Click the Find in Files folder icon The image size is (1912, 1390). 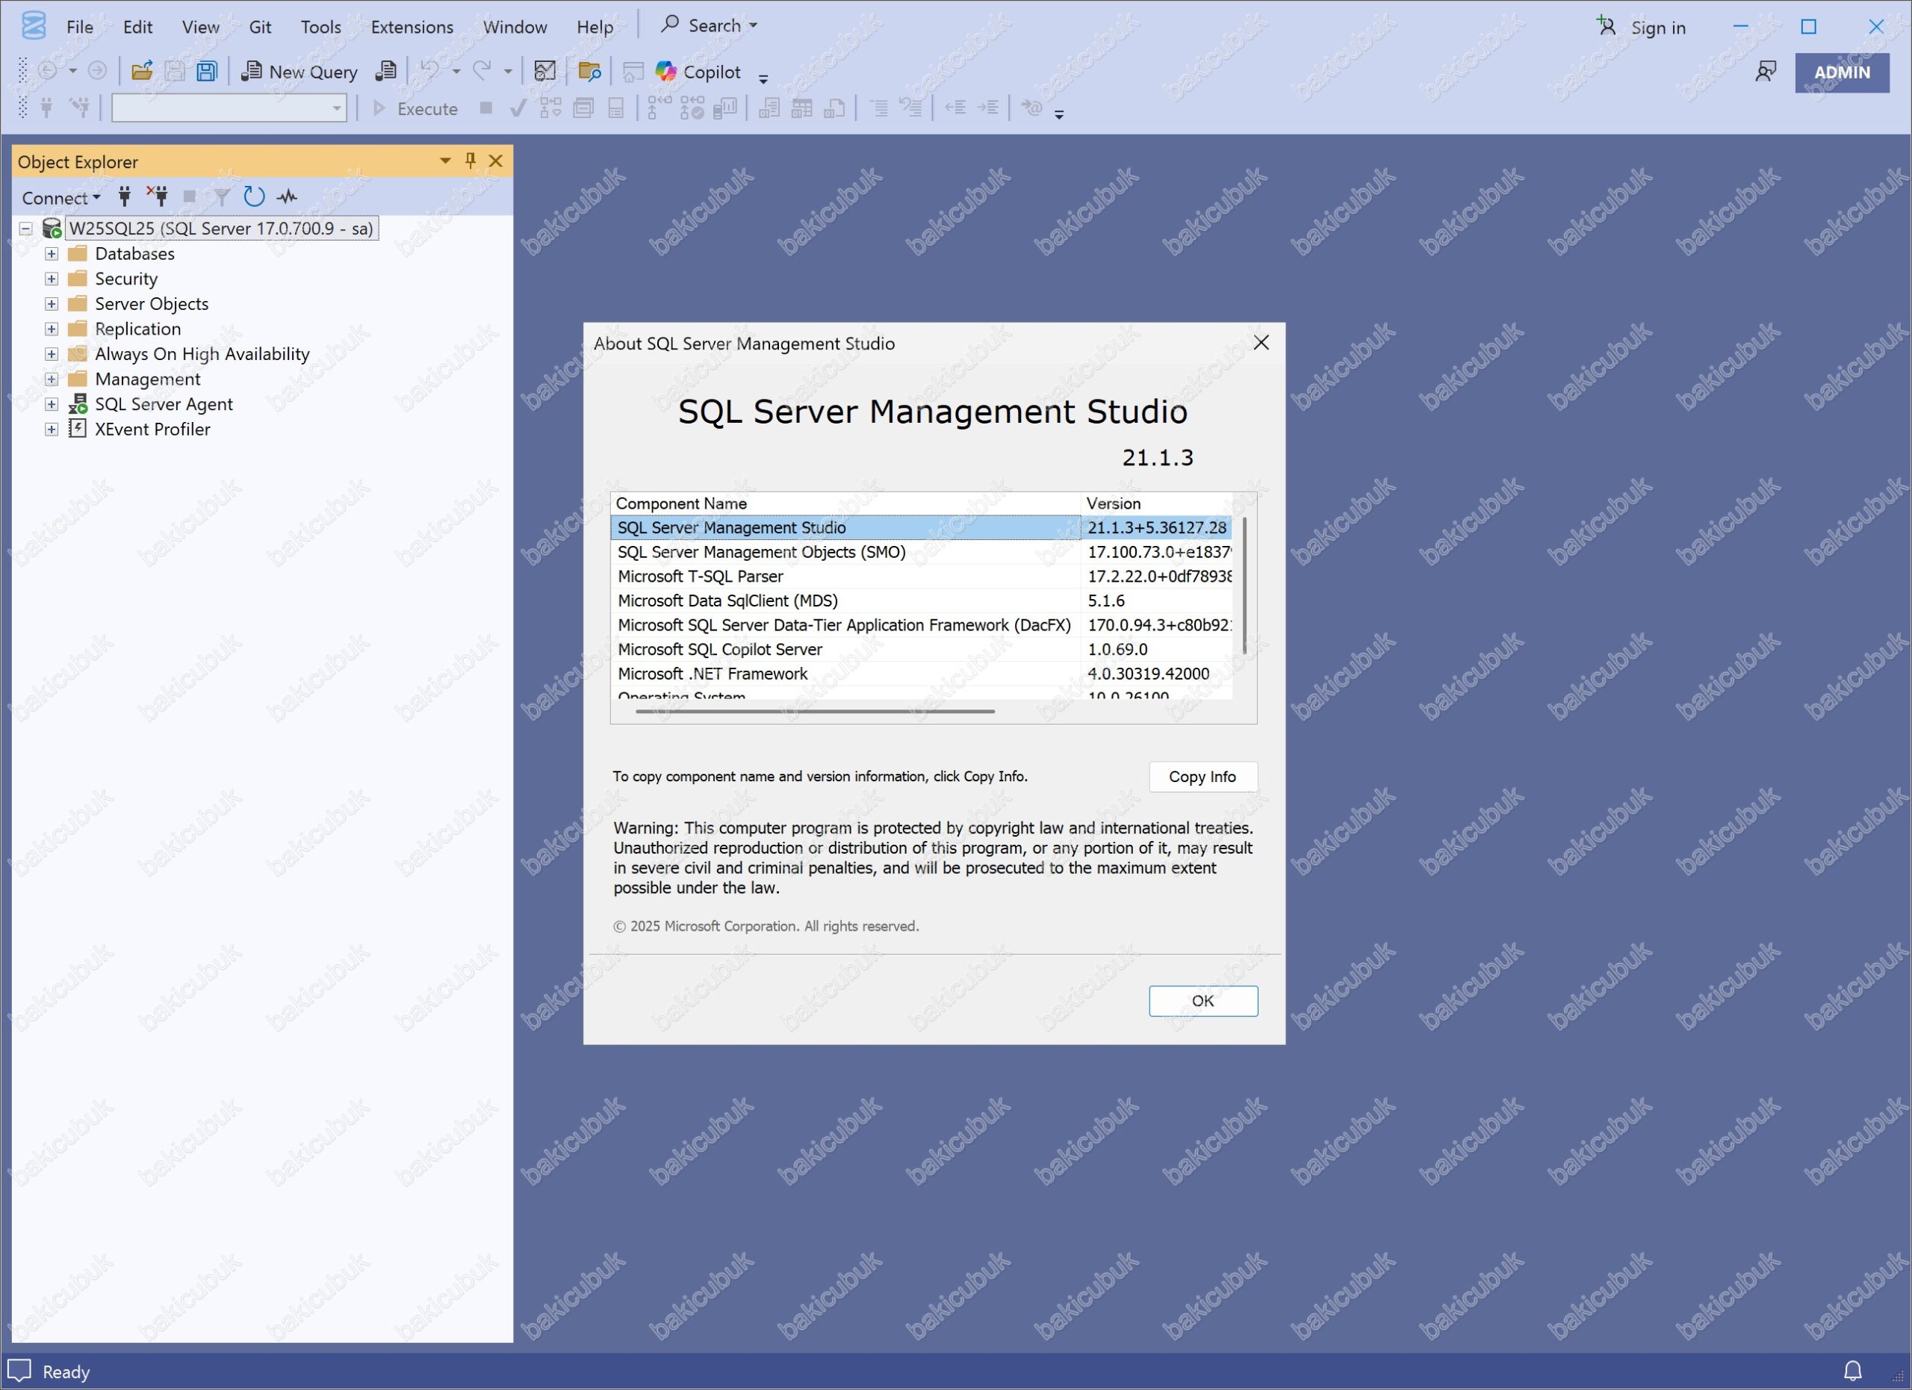click(x=590, y=72)
